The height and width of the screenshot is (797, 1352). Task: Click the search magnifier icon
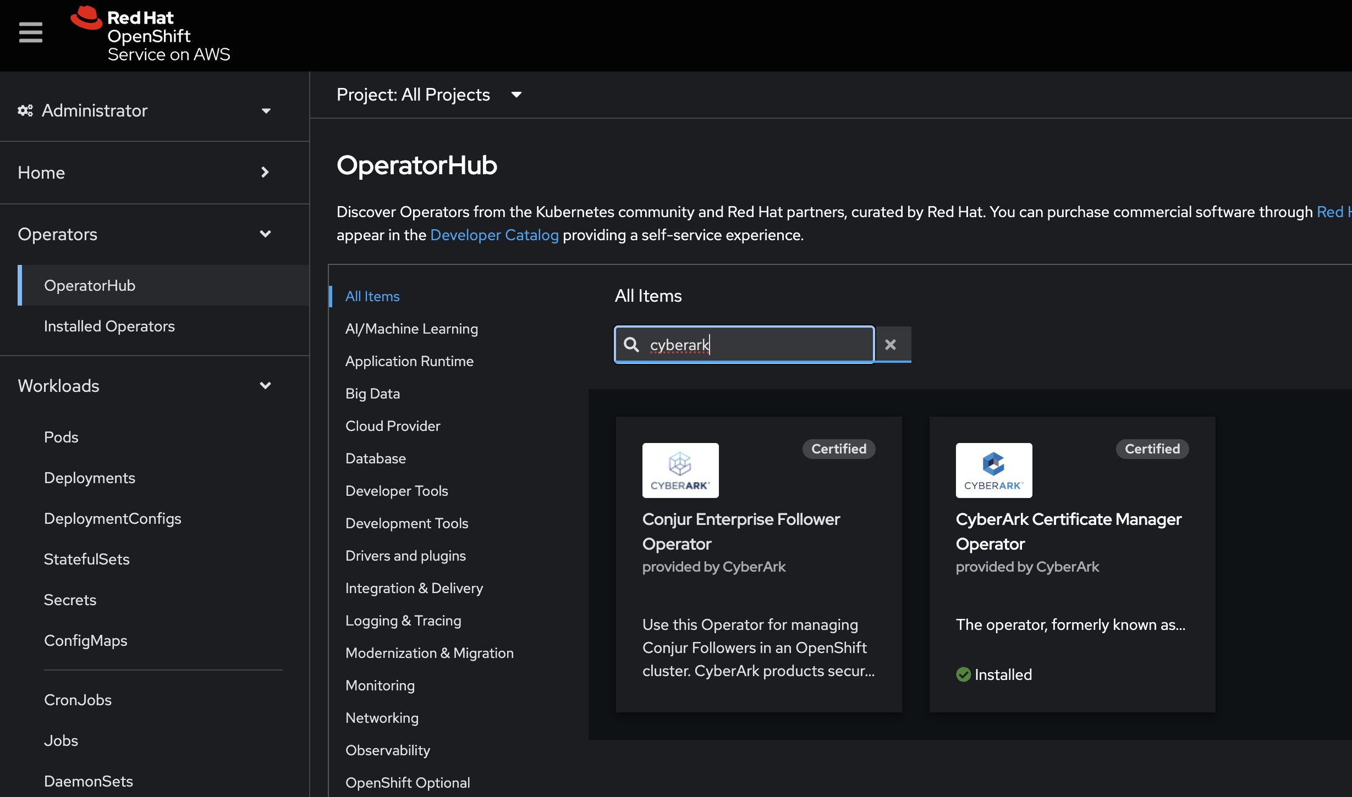(631, 345)
